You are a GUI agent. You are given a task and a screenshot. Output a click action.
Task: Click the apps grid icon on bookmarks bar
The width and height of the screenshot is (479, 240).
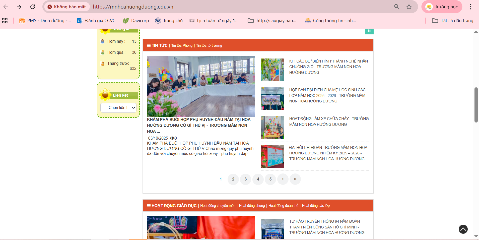[x=5, y=20]
